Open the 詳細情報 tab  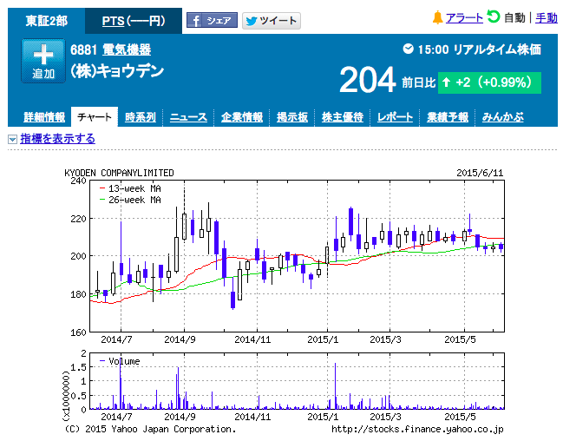(x=44, y=117)
